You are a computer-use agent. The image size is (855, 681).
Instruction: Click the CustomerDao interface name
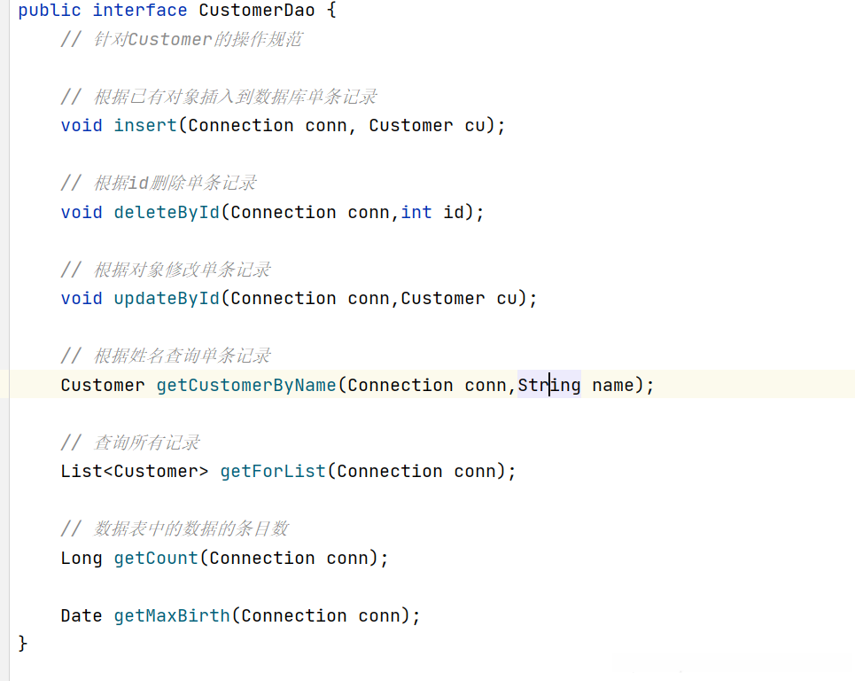(256, 11)
